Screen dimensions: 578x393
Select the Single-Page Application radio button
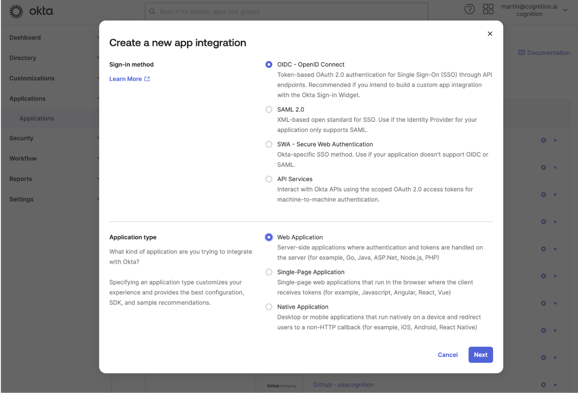click(269, 272)
